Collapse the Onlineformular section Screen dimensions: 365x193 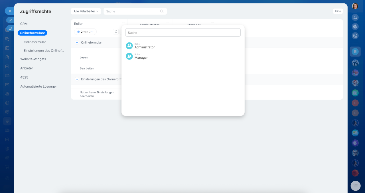[x=77, y=42]
